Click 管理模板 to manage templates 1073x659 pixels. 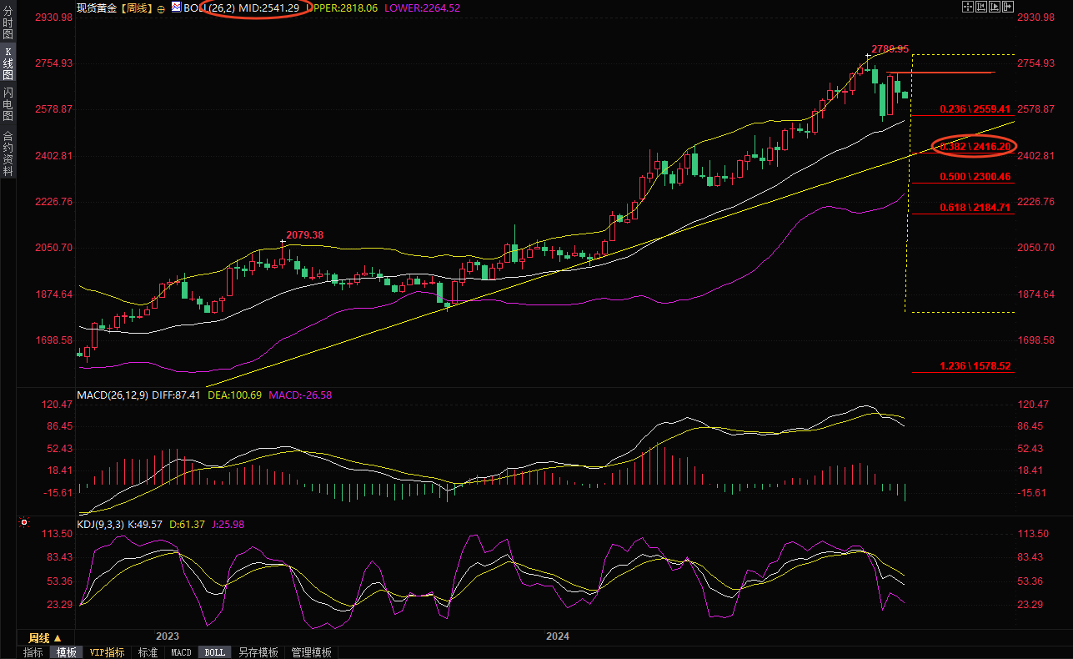[x=311, y=652]
